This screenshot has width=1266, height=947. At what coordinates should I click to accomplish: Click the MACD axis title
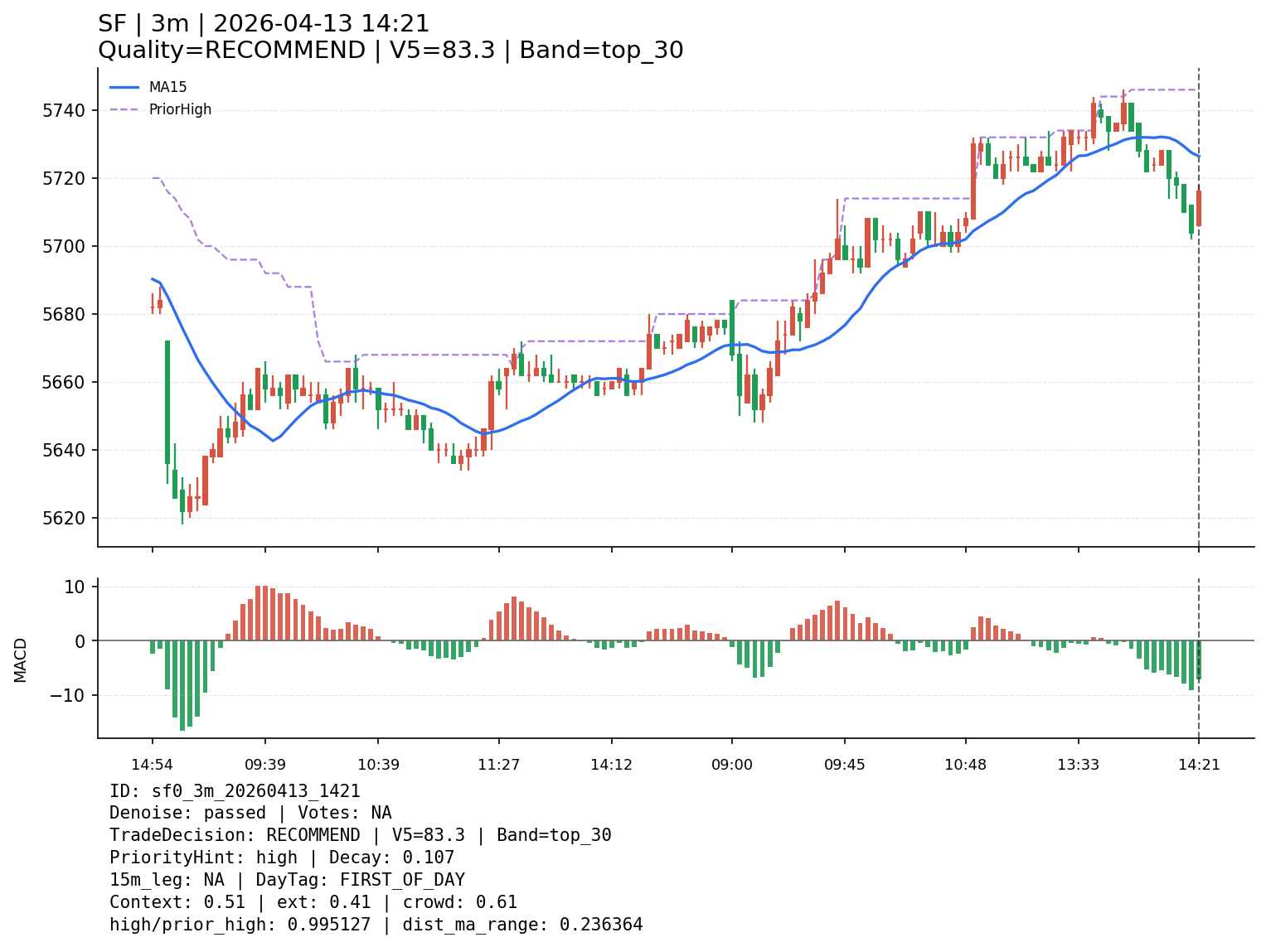point(21,660)
